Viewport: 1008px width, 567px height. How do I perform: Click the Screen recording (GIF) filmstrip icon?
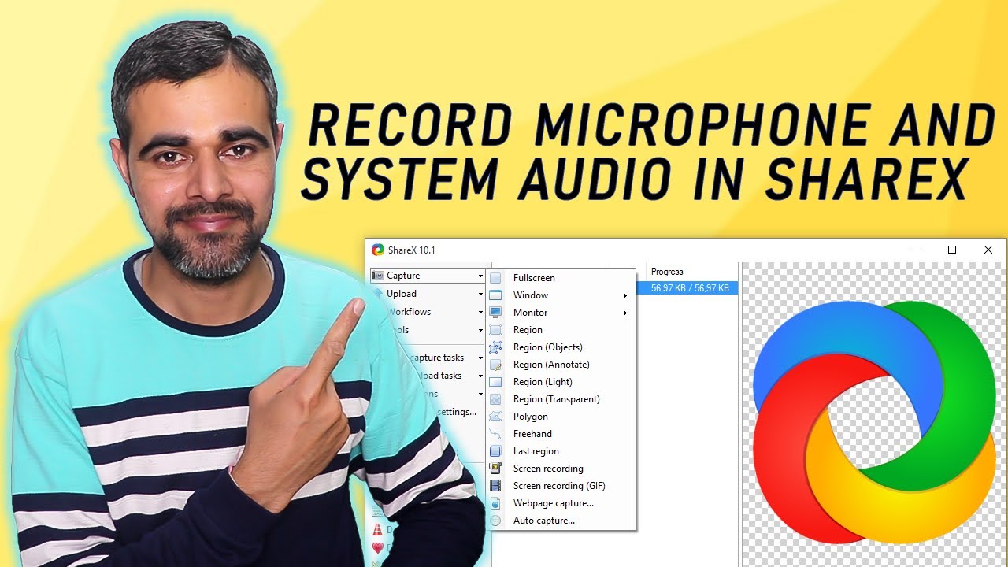[495, 486]
